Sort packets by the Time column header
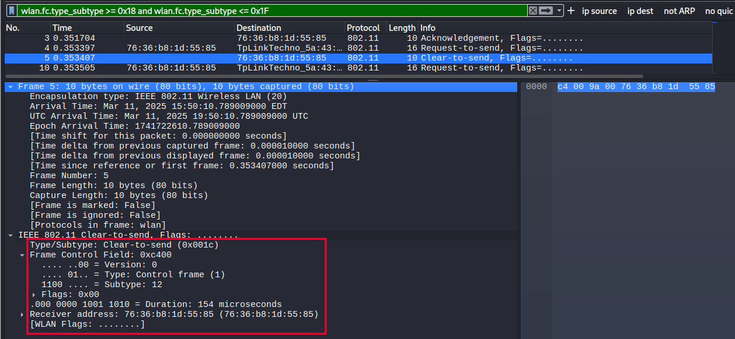The height and width of the screenshot is (339, 735). tap(62, 28)
